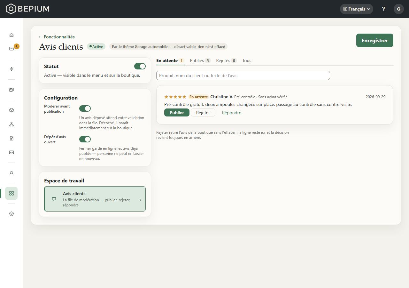Expand the Avis clients workspace chevron
The width and height of the screenshot is (409, 288).
click(x=141, y=200)
